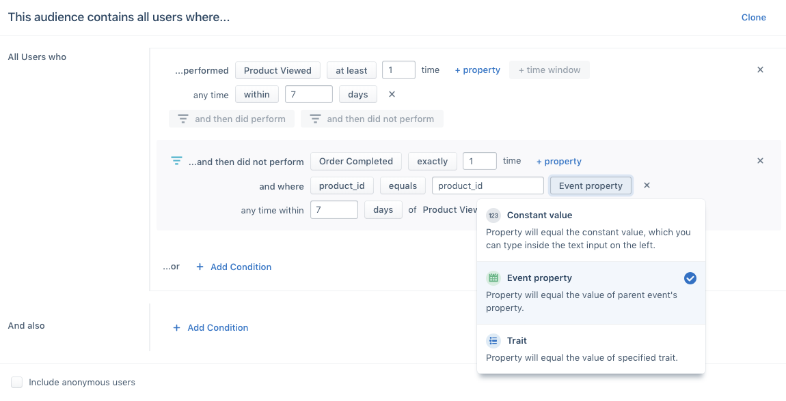Click inside the product_id text input field
Screen dimensions: 786x401
(x=487, y=185)
